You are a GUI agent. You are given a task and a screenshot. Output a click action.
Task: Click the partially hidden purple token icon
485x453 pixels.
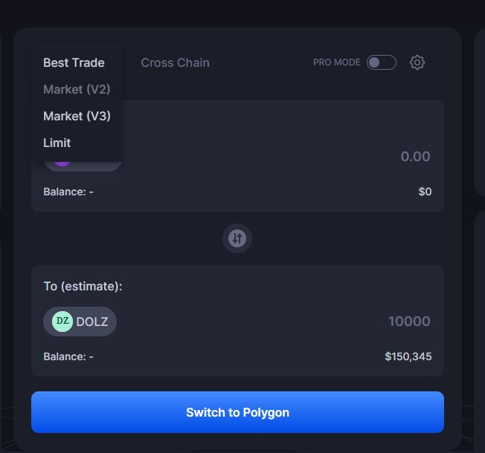[62, 161]
